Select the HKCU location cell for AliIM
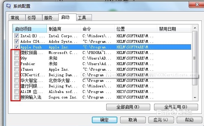204x126 pixels. click(135, 92)
